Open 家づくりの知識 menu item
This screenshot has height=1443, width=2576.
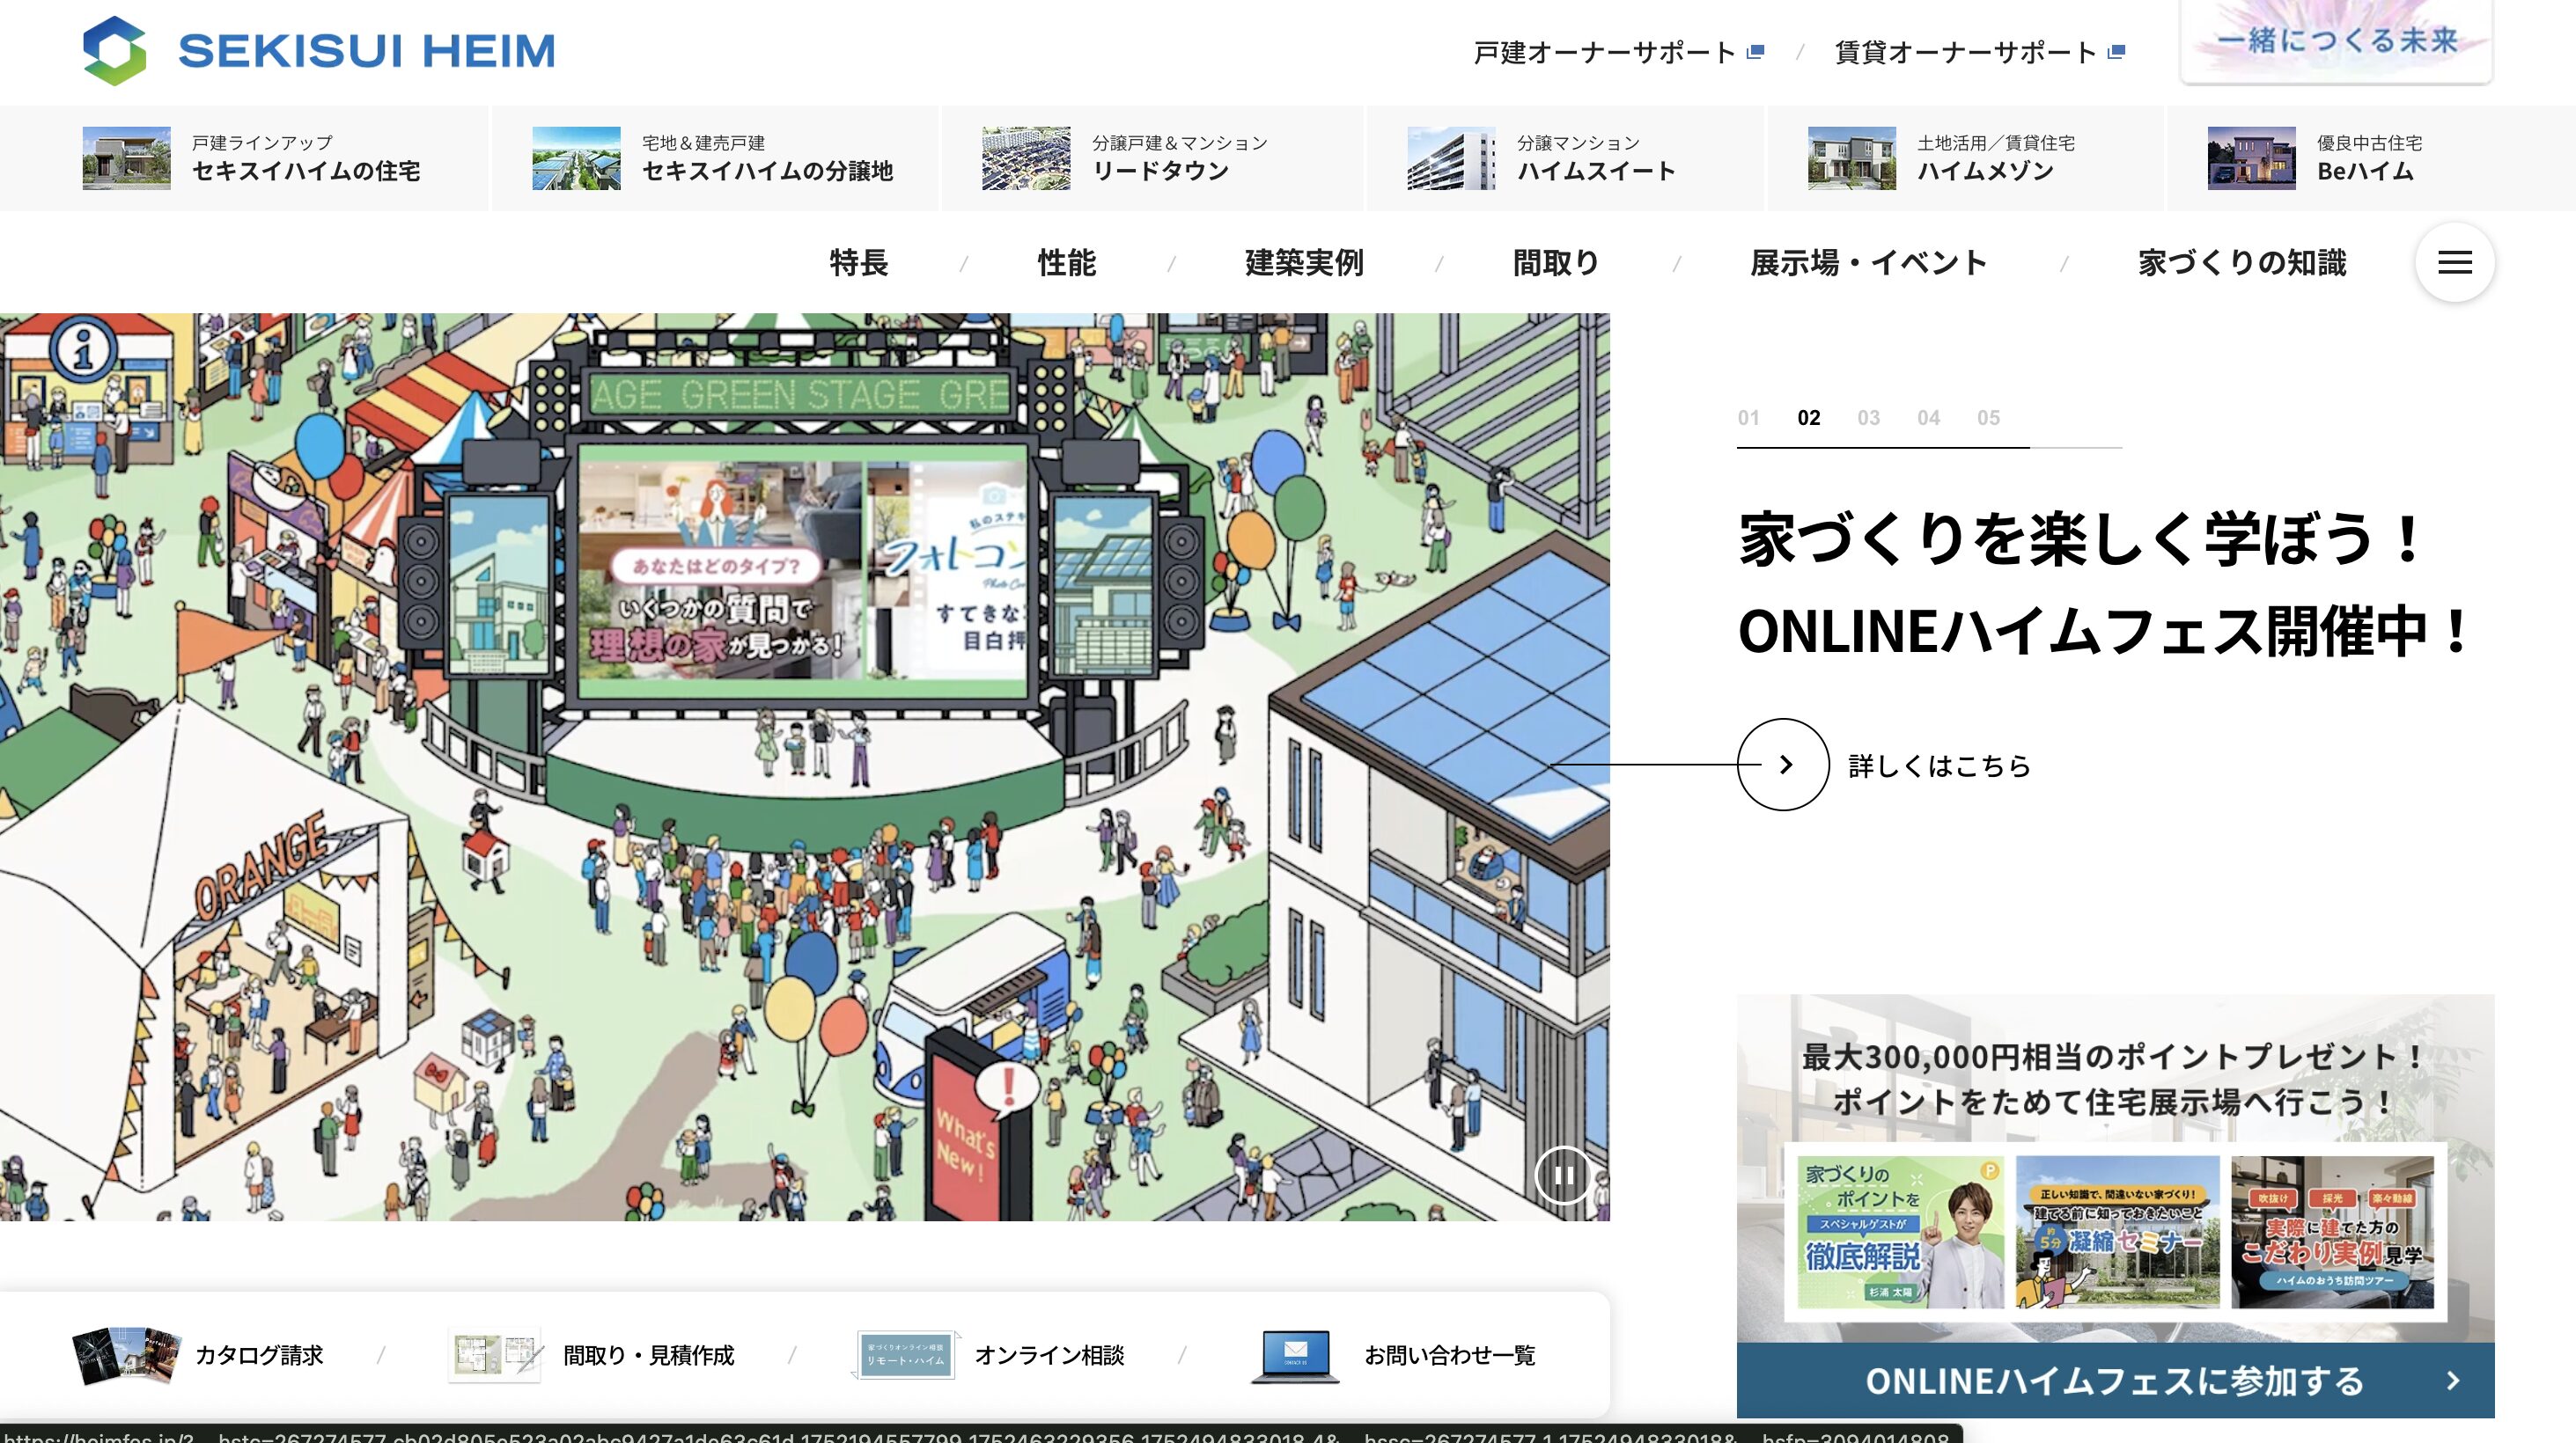2242,263
